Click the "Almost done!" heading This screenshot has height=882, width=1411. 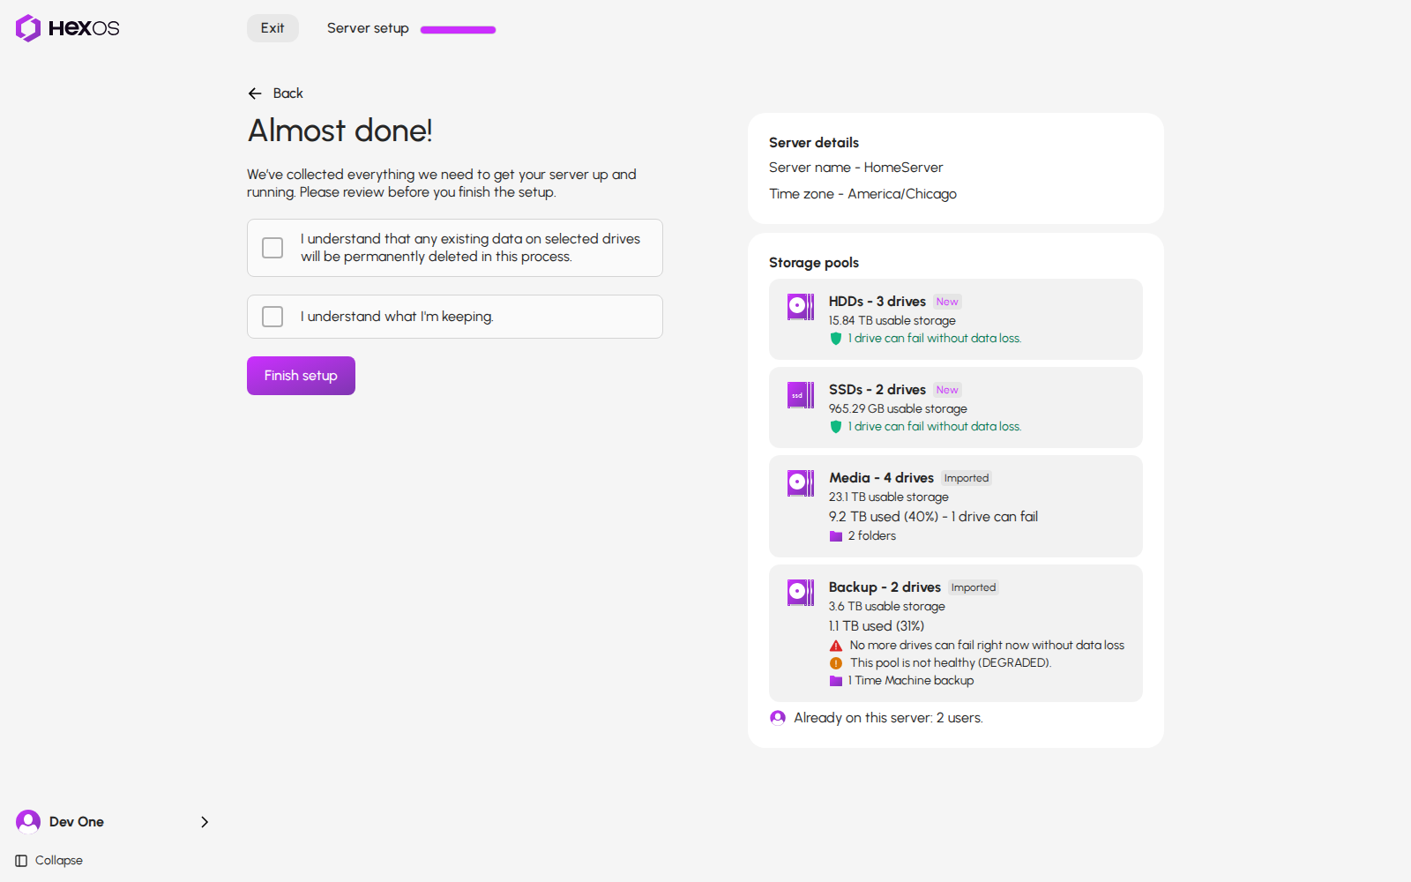(x=340, y=131)
